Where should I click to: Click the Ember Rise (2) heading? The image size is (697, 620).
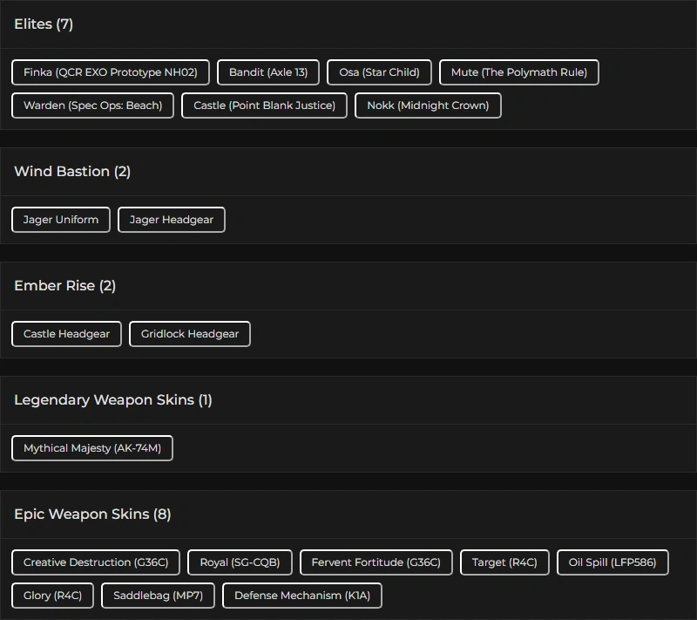(x=64, y=285)
